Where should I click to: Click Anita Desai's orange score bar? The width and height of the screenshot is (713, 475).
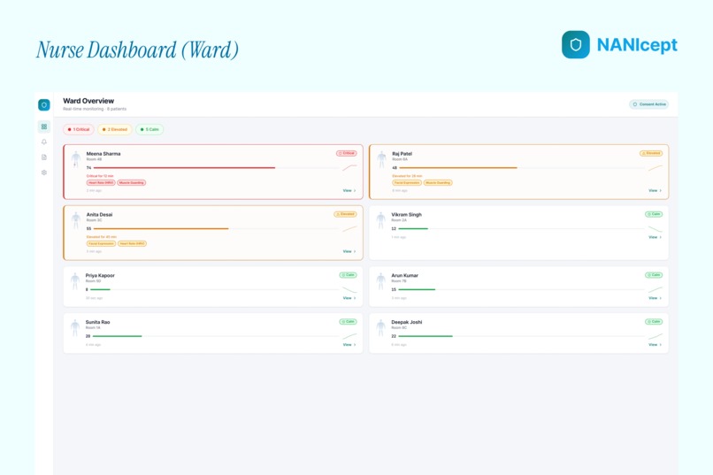coord(161,228)
